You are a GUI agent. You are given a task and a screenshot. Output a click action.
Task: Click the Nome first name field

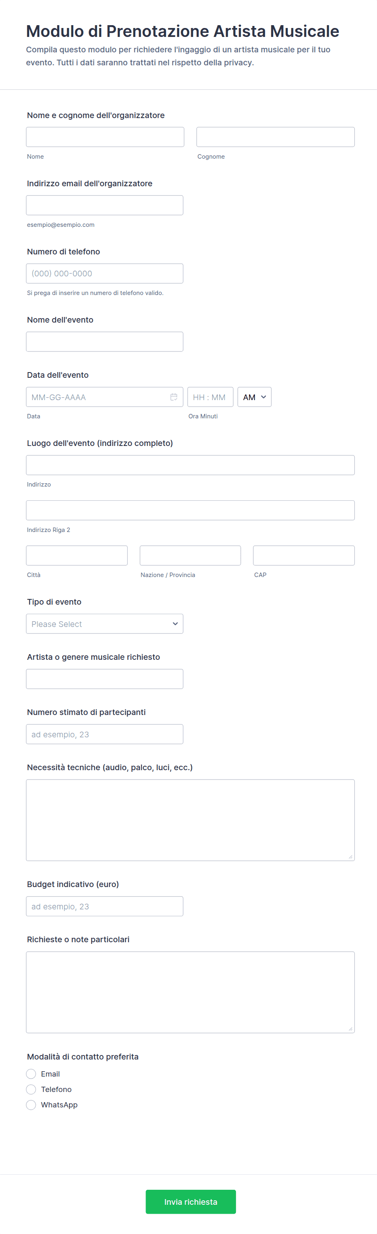(105, 137)
